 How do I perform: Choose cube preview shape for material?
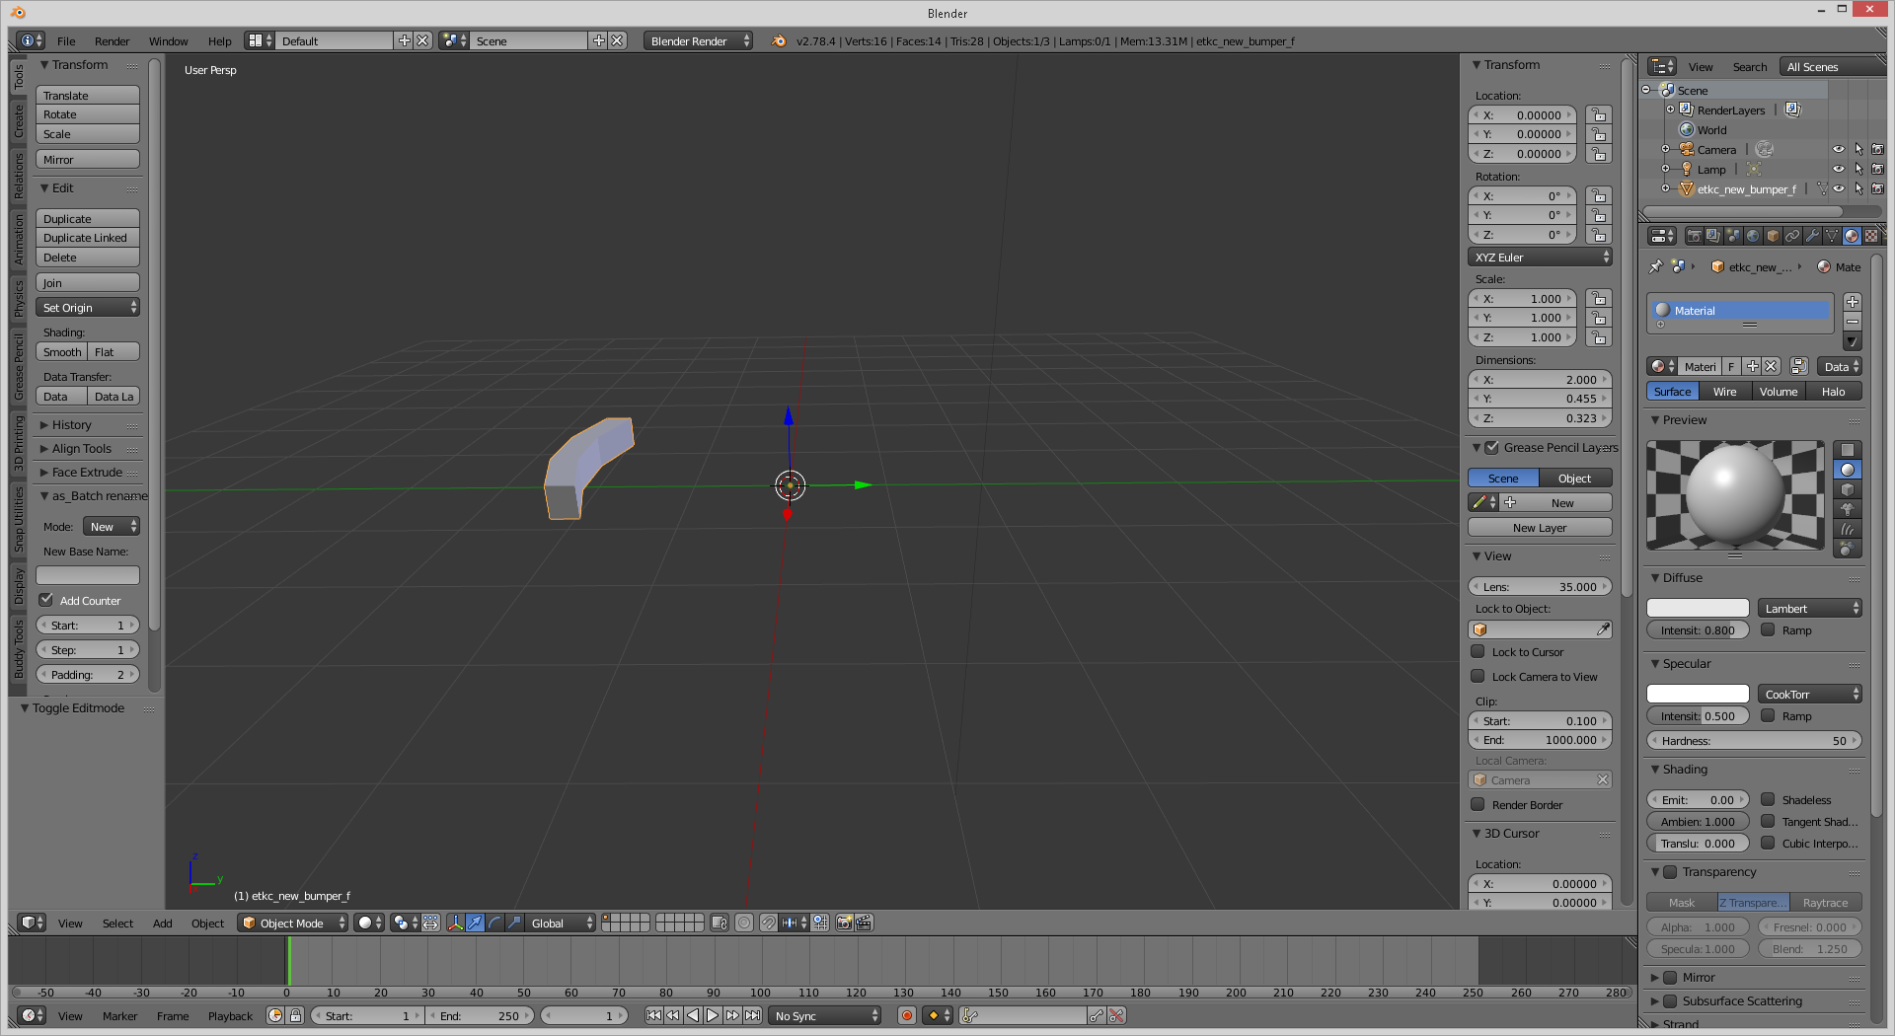[x=1848, y=489]
